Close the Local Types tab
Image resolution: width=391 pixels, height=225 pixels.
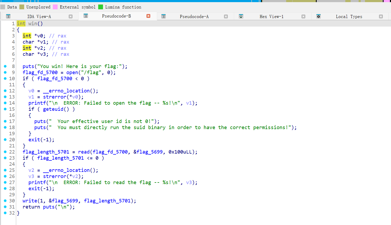click(381, 16)
